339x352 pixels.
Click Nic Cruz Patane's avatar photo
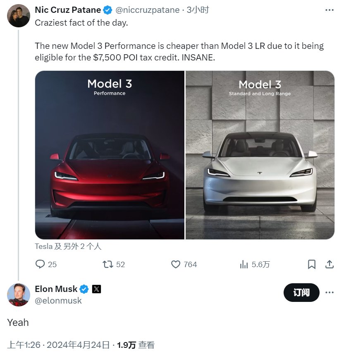tap(19, 16)
